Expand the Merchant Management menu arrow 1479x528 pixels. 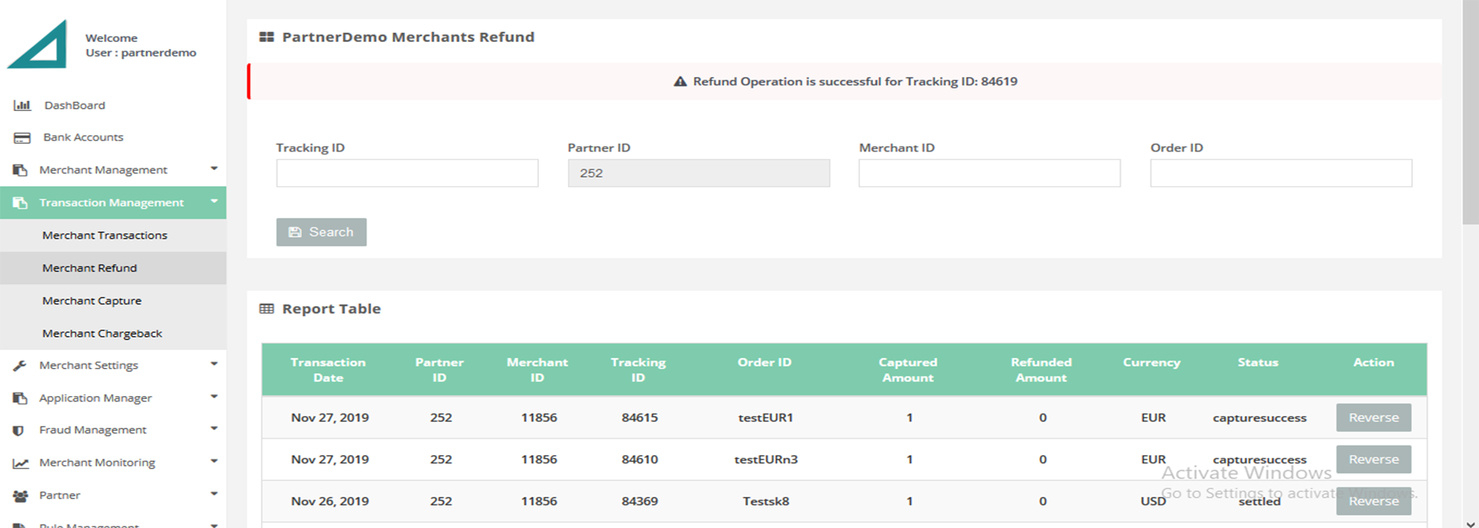[x=214, y=168]
